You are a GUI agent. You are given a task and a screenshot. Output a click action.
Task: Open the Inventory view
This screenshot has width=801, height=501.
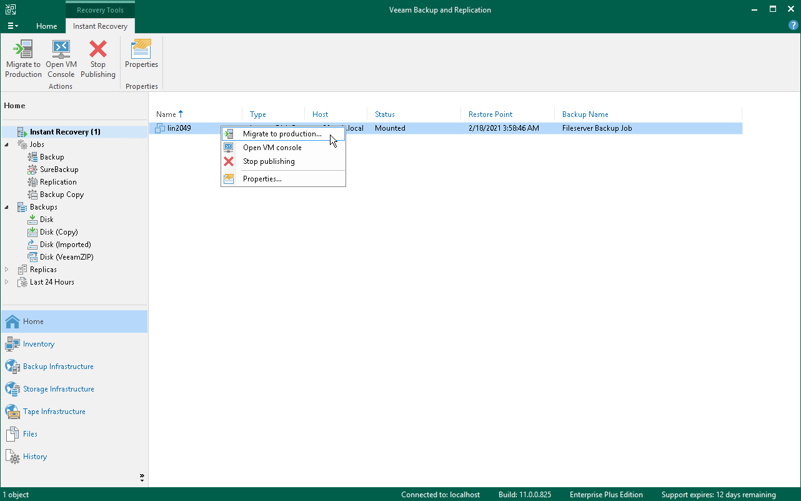(38, 343)
